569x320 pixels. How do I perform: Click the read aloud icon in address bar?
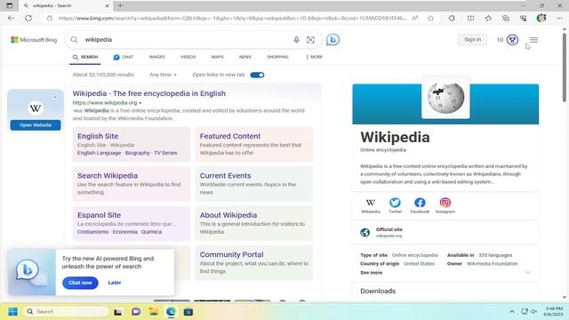click(415, 18)
